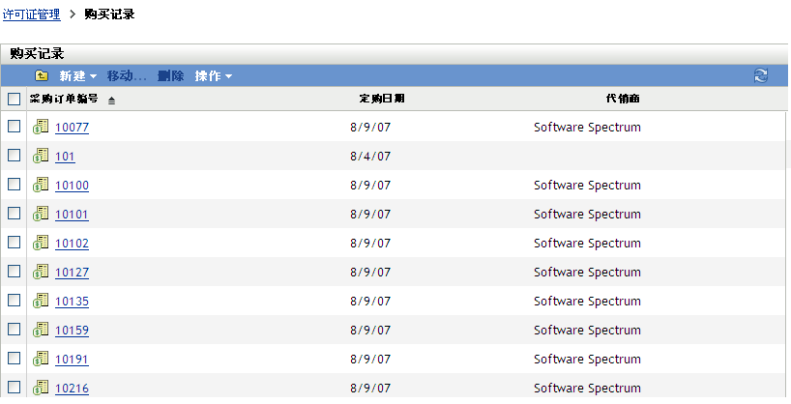Viewport: 791px width, 404px height.
Task: Expand the 操作 dropdown menu
Action: click(213, 76)
